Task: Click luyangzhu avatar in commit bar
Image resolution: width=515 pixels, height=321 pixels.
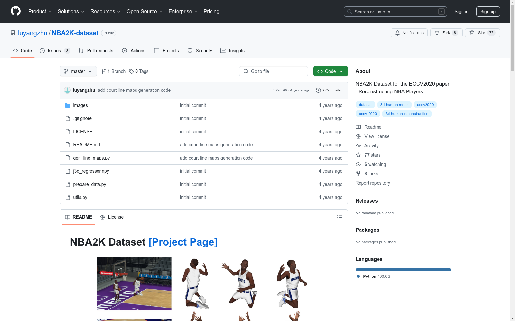Action: coord(67,90)
